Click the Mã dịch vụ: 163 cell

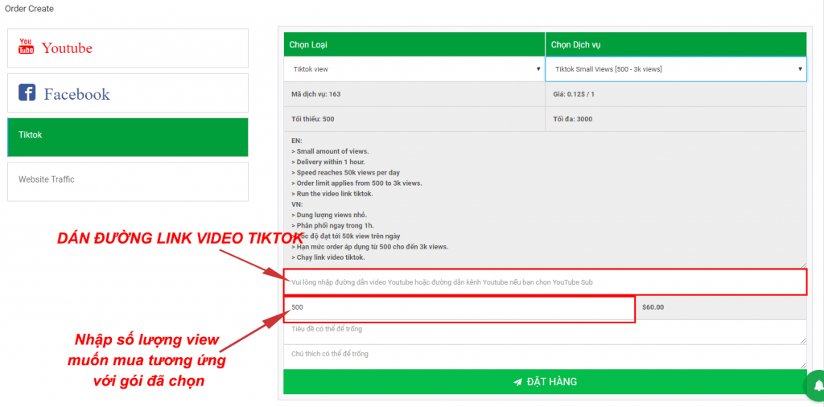click(x=414, y=94)
